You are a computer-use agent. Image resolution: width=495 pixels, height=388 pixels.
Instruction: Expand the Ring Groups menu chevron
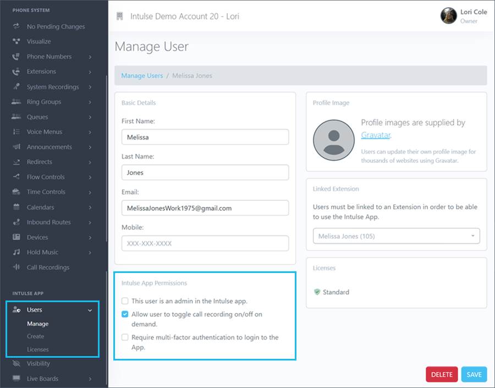(x=90, y=102)
